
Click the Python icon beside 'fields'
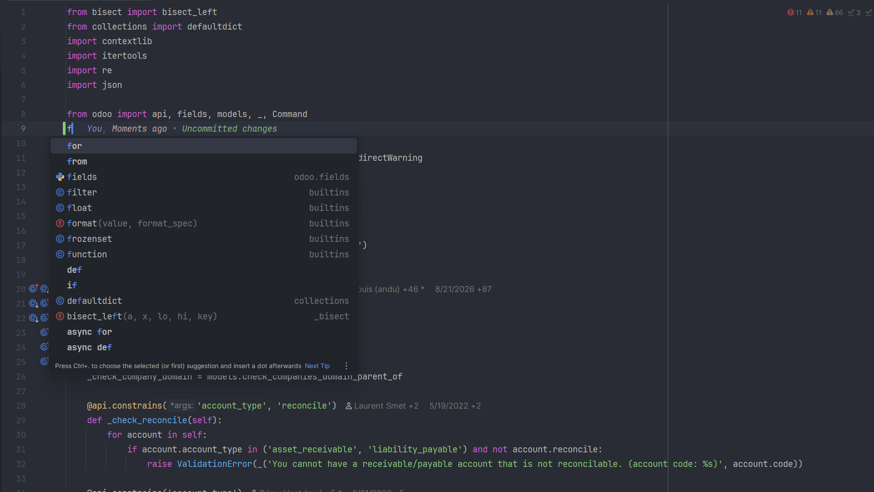[60, 177]
